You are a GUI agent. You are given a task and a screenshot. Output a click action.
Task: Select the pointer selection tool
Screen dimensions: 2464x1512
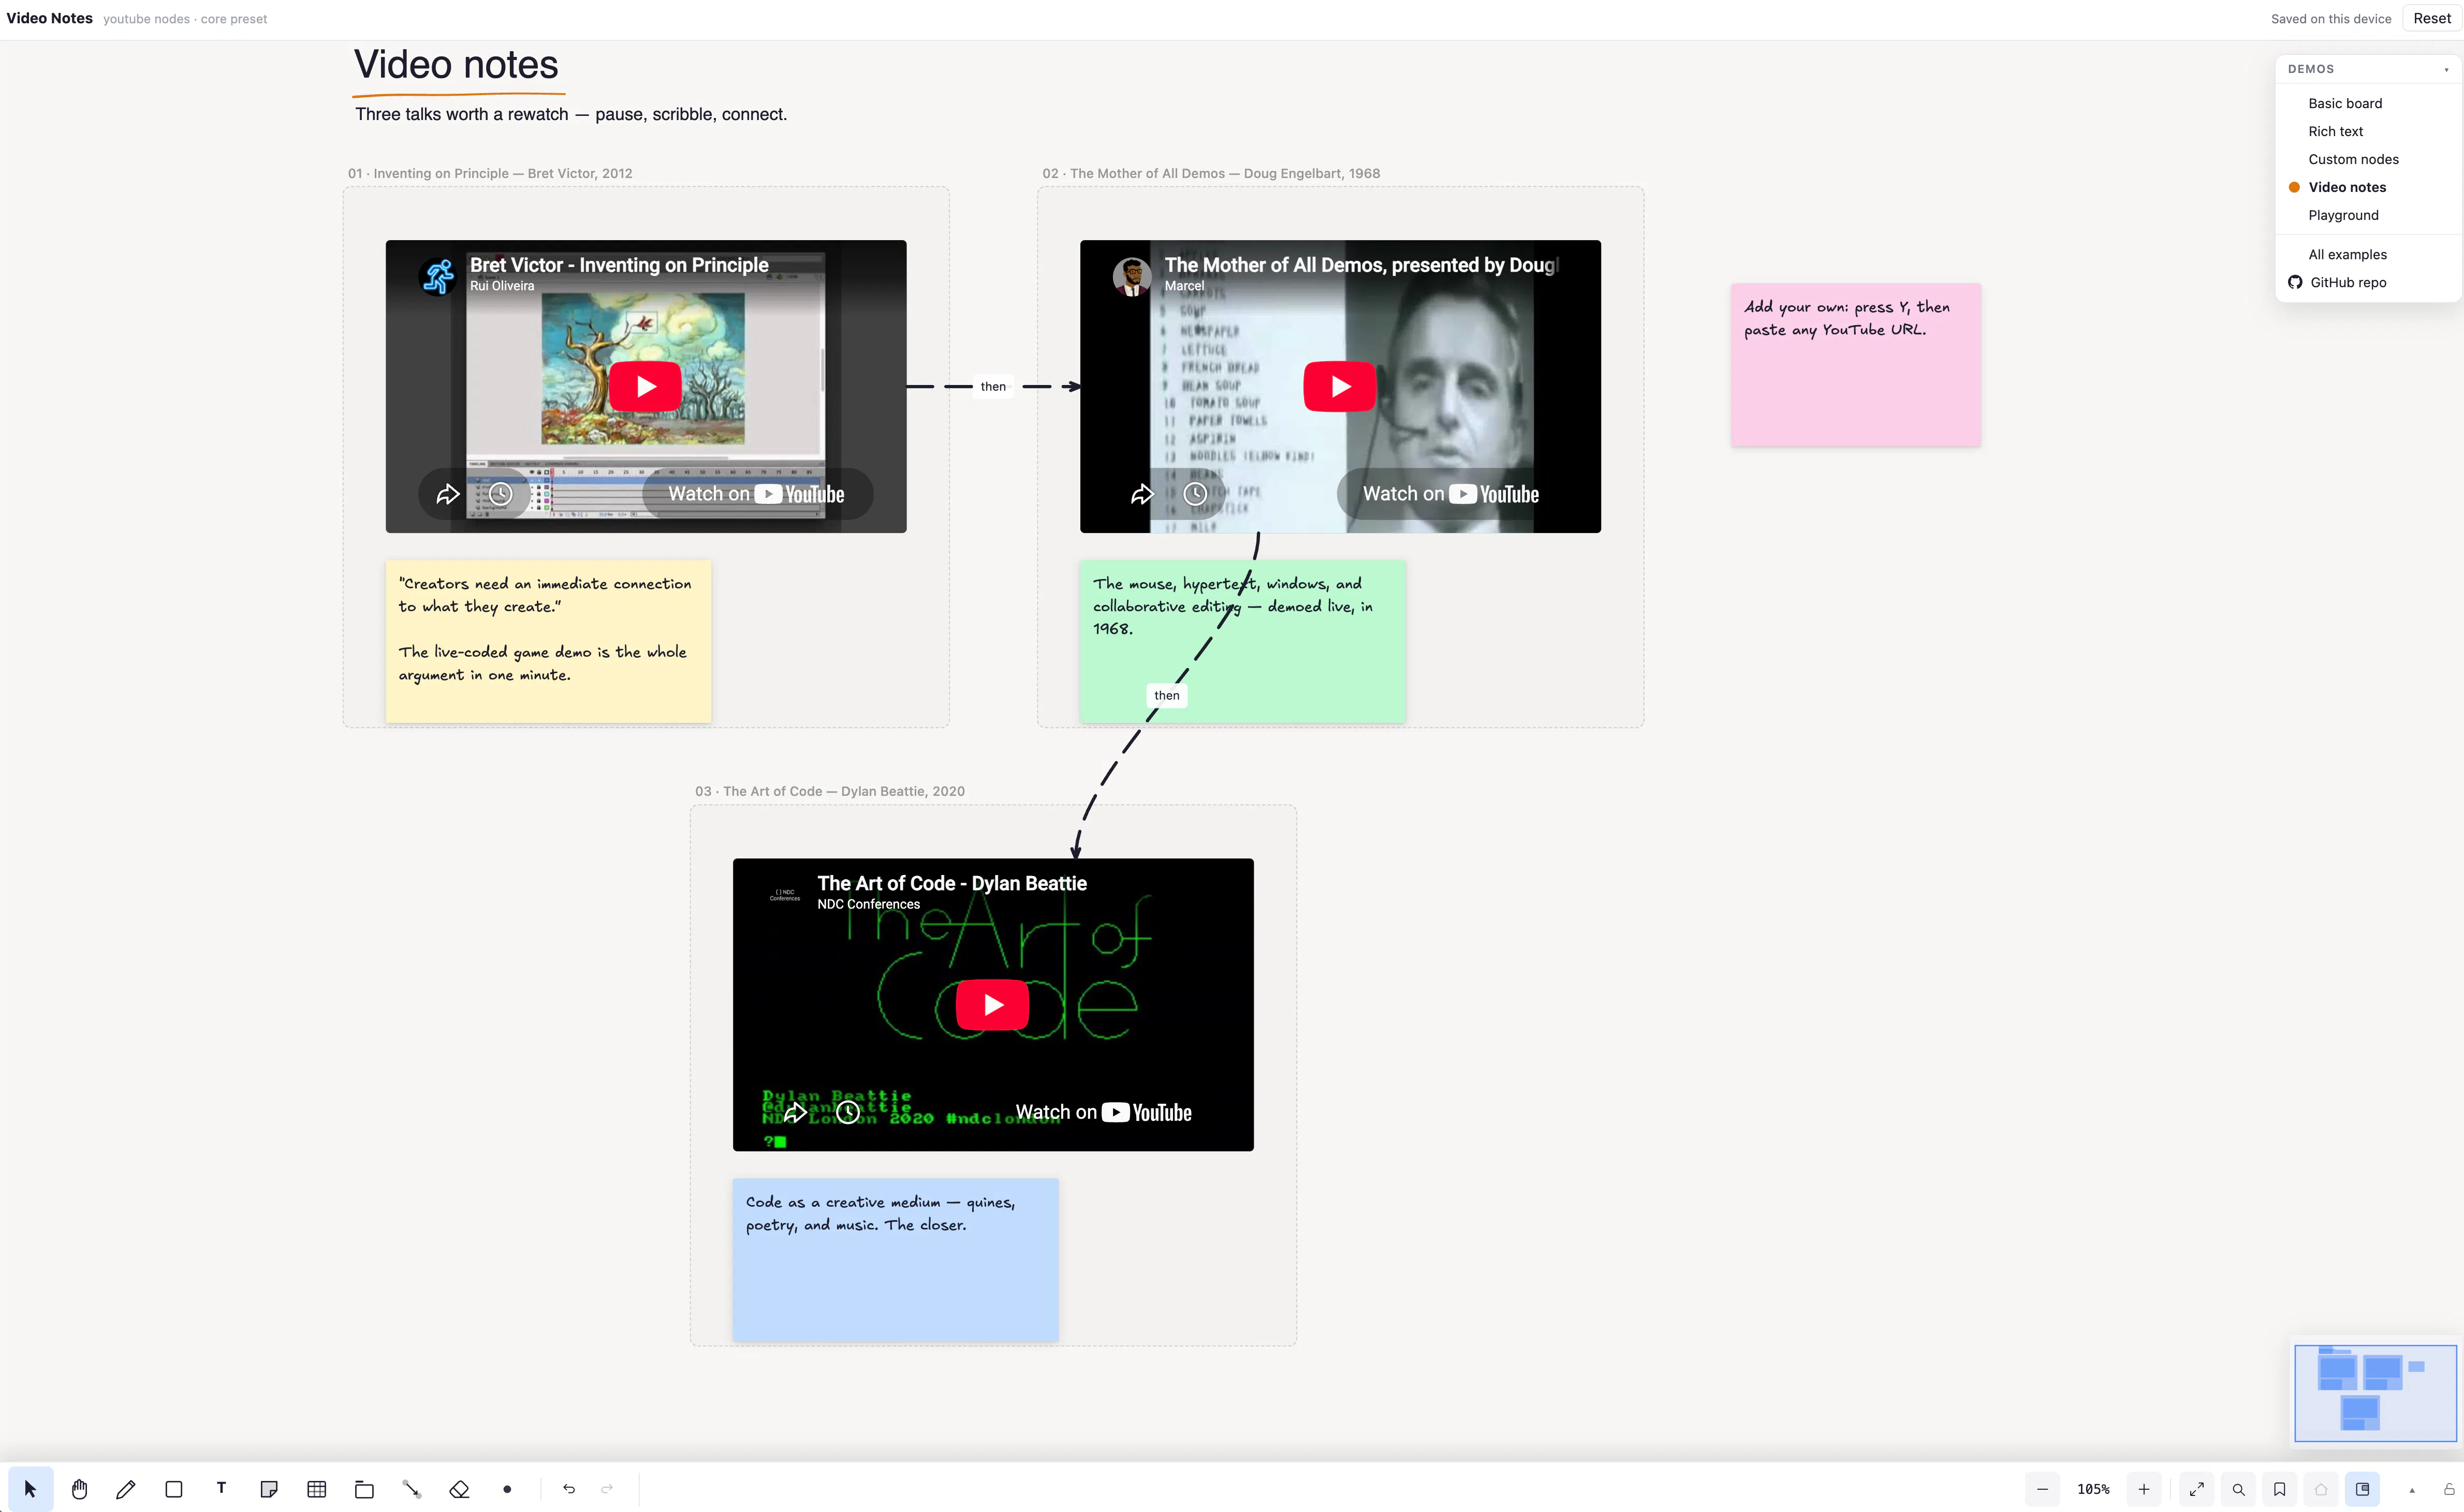point(30,1489)
